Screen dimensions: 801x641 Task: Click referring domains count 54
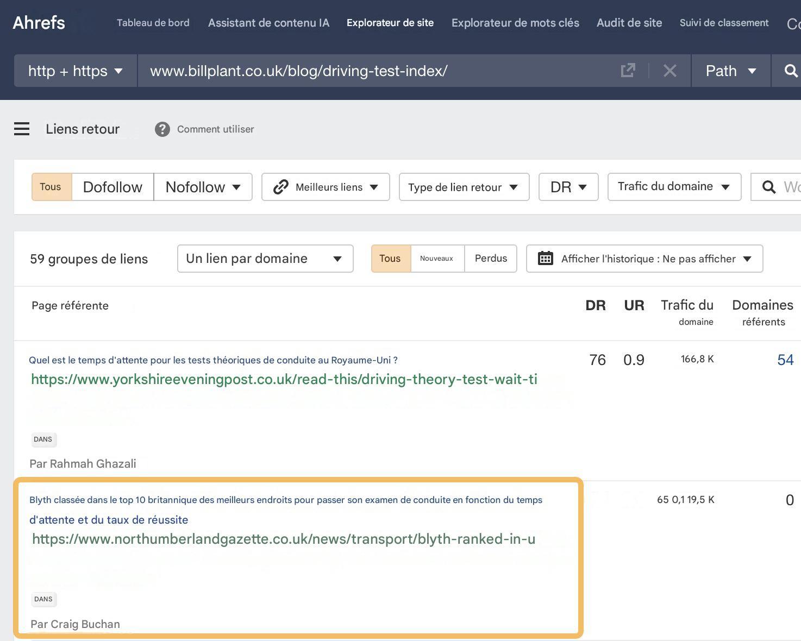(785, 360)
